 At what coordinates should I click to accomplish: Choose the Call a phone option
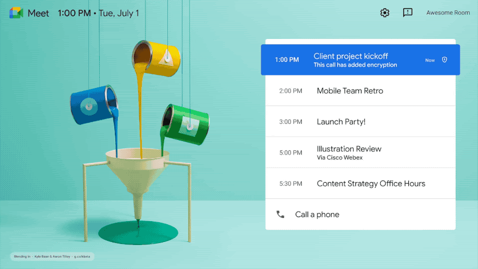pyautogui.click(x=361, y=214)
